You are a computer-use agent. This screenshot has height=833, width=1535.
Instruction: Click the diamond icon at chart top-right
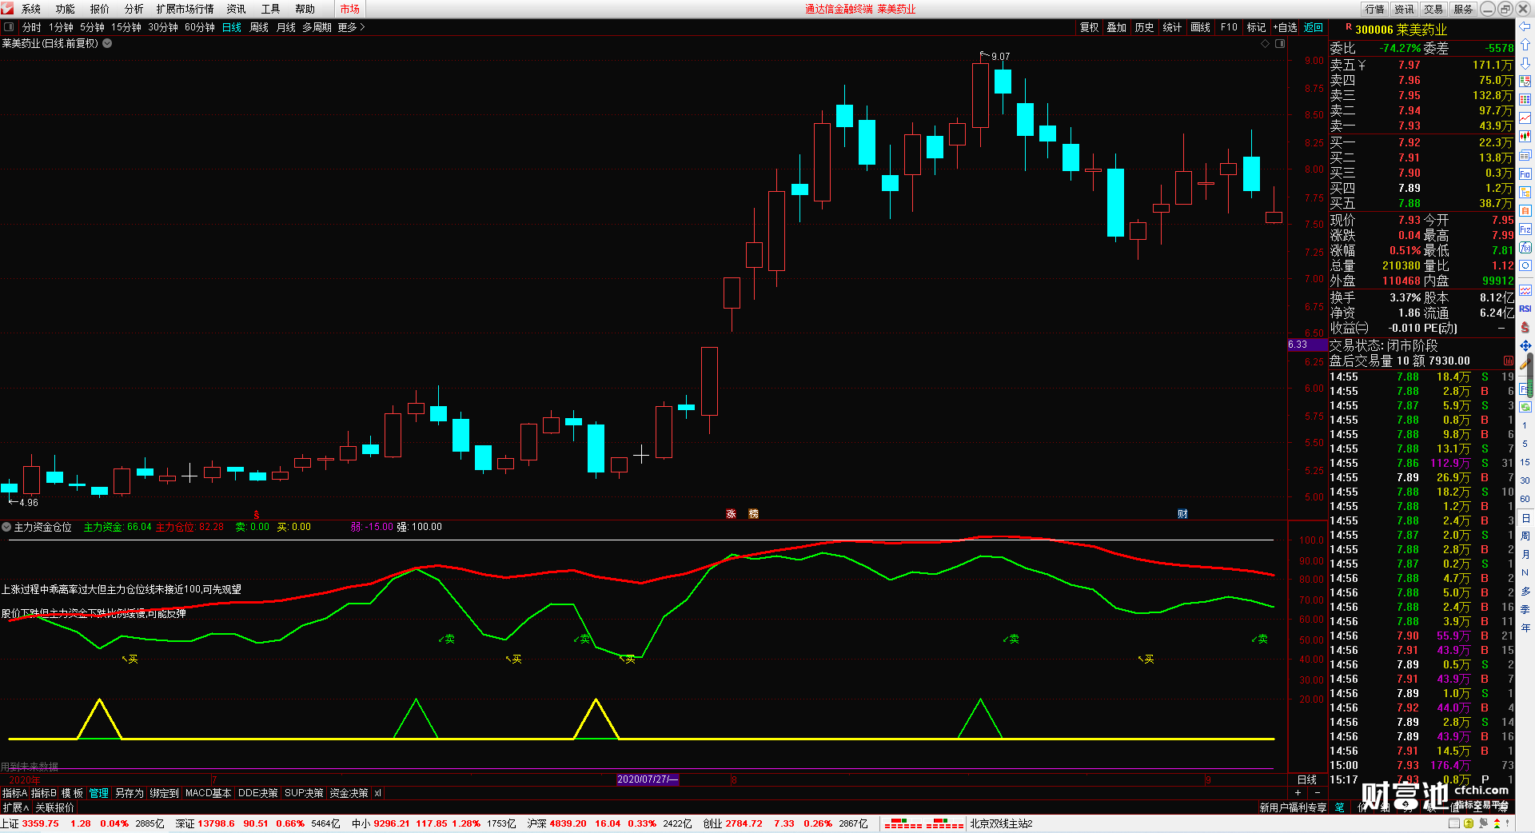[x=1265, y=44]
